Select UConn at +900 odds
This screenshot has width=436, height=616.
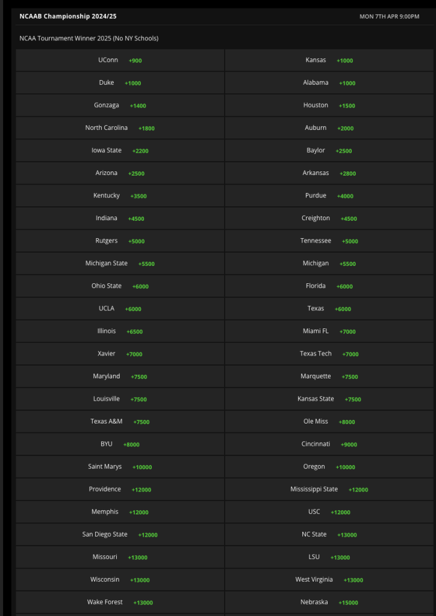coord(120,61)
